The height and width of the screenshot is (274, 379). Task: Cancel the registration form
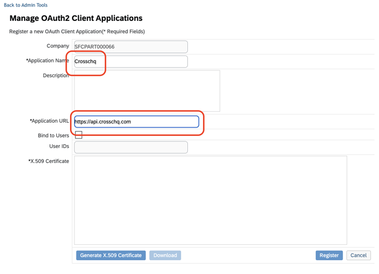[x=359, y=255]
